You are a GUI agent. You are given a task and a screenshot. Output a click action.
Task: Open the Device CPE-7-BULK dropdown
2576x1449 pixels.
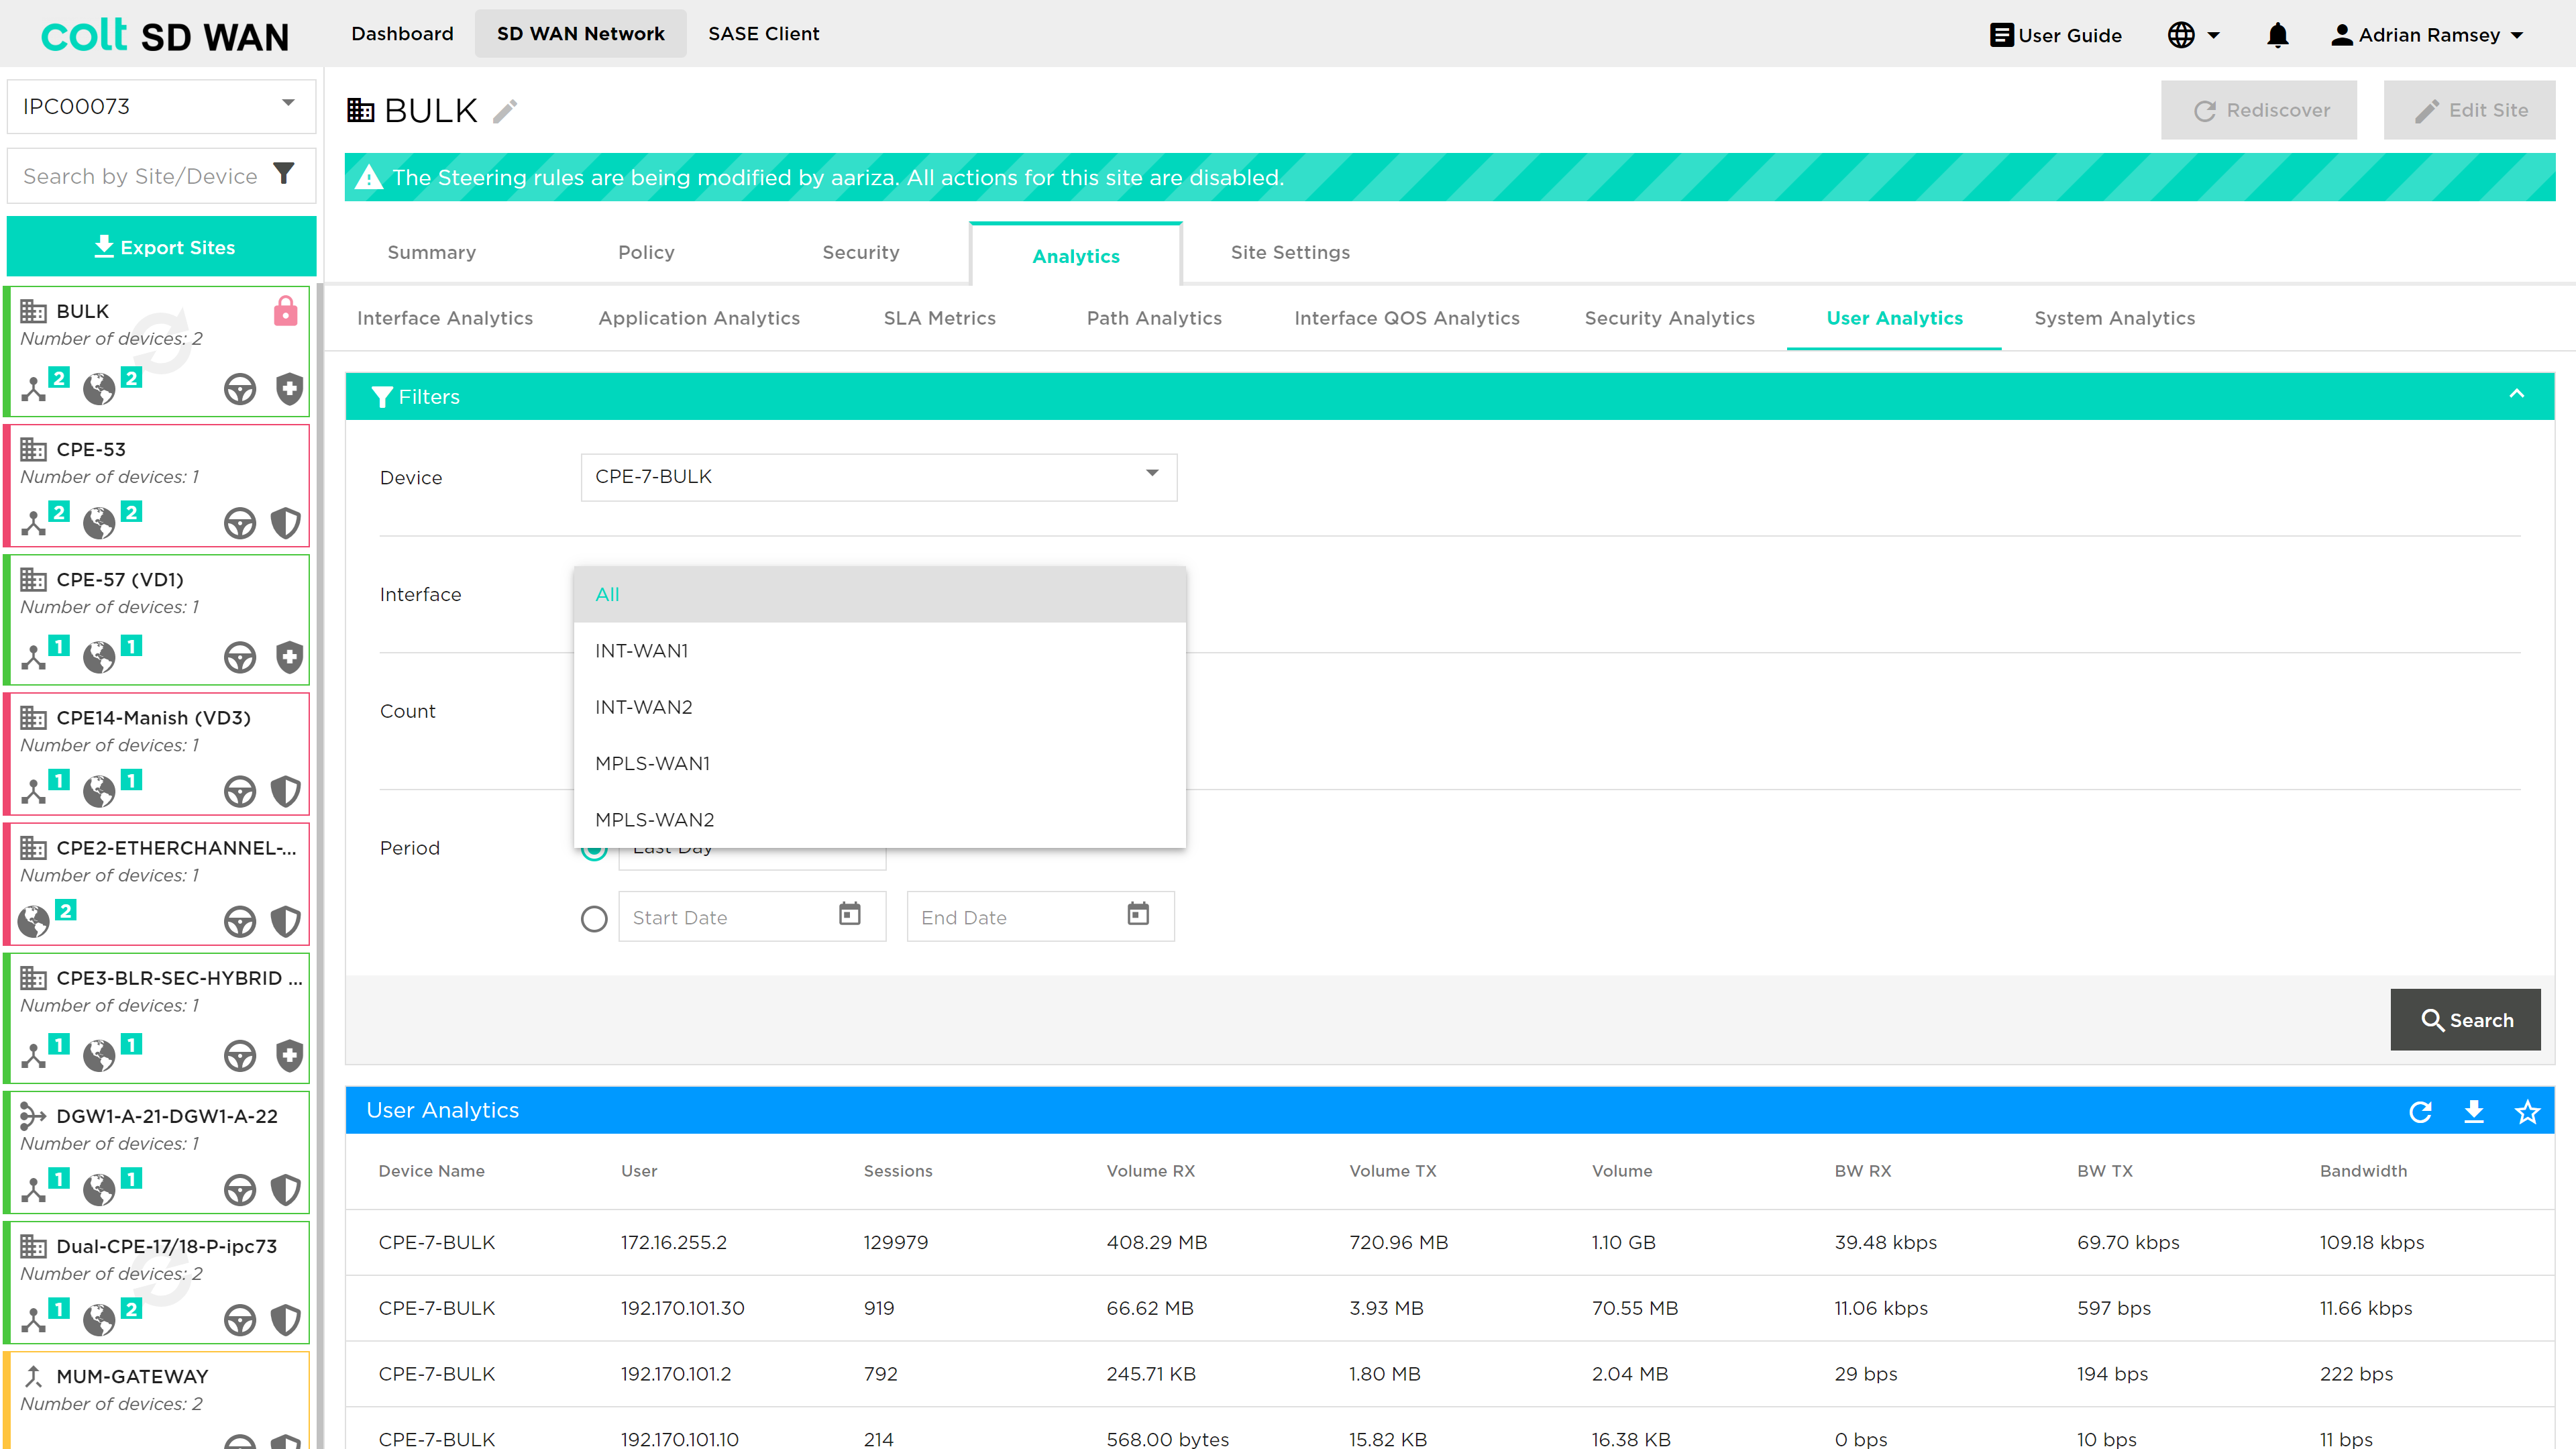click(878, 477)
